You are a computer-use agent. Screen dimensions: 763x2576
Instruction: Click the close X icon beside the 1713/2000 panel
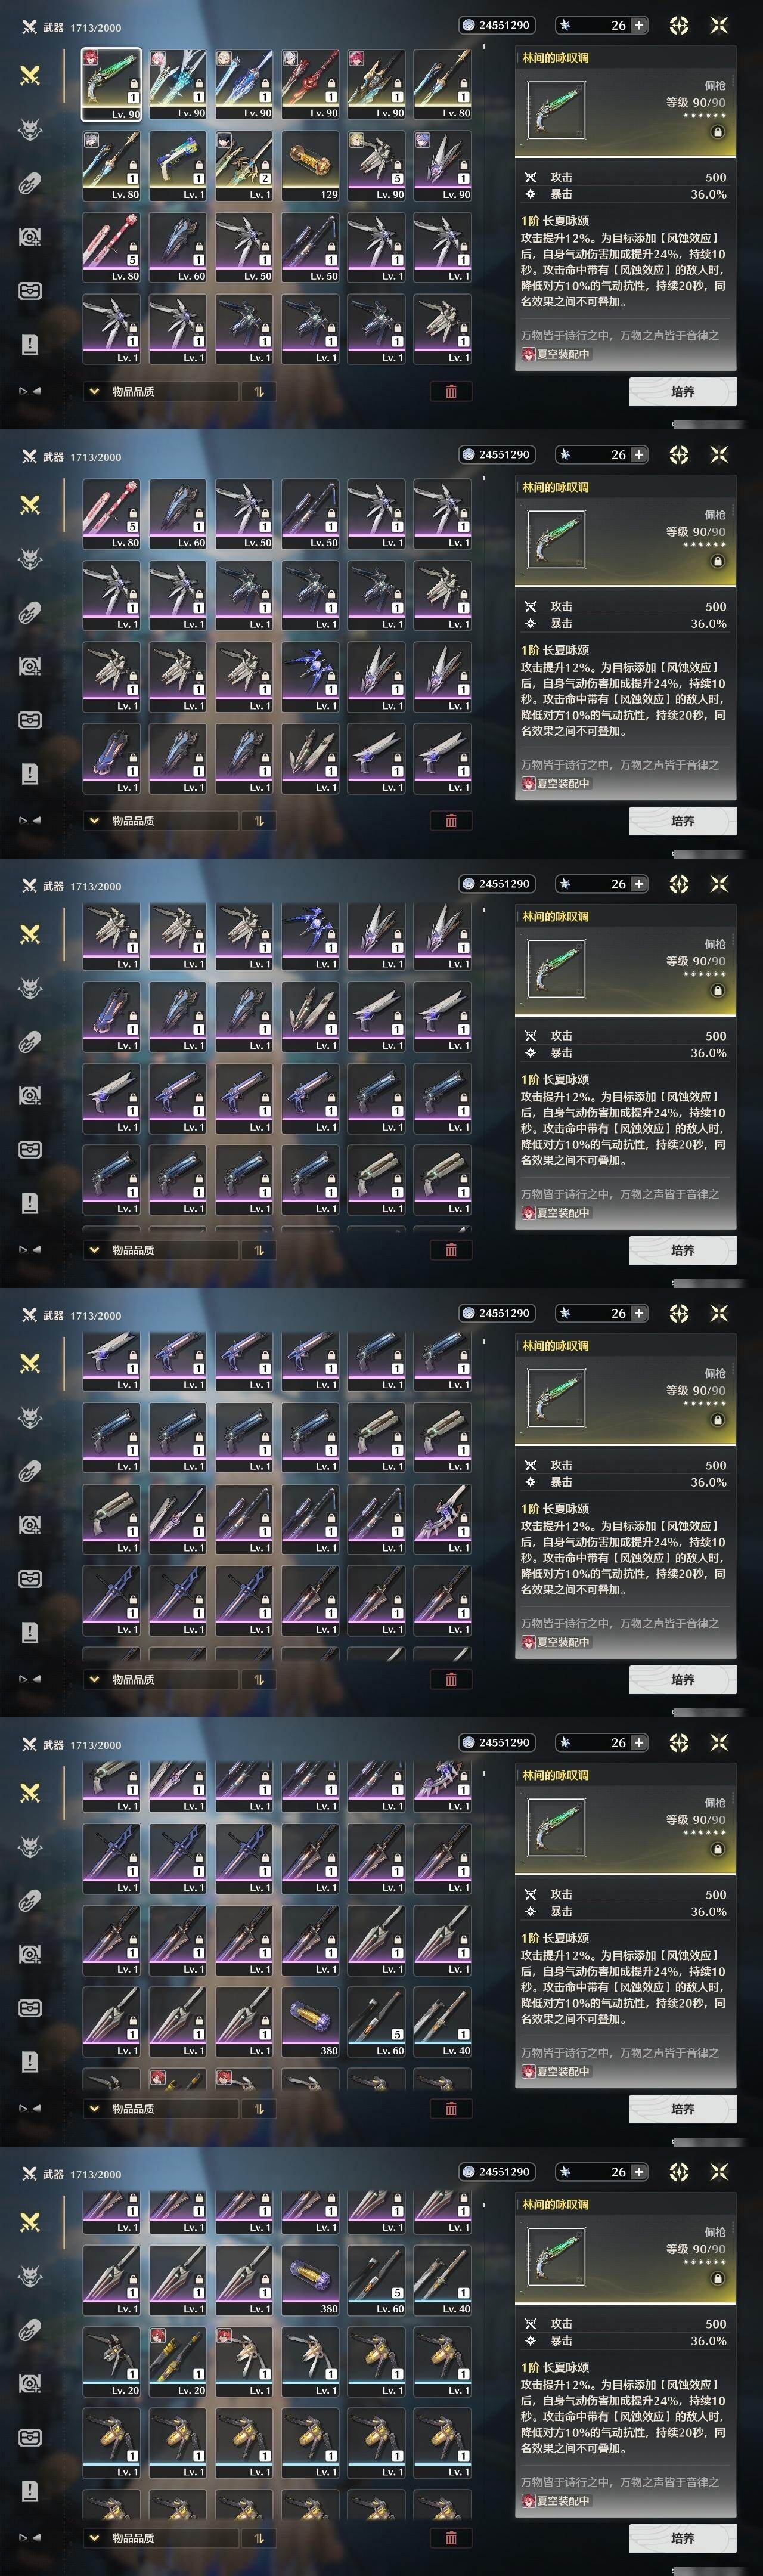718,25
